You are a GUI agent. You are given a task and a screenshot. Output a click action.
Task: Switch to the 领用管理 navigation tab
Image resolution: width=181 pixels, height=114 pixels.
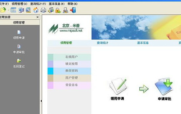tap(66, 43)
